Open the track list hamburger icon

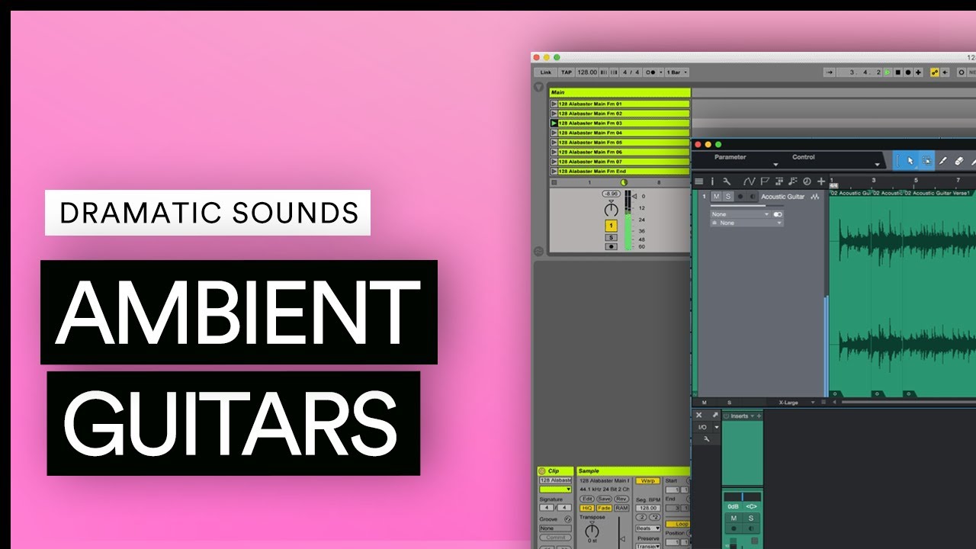[698, 181]
